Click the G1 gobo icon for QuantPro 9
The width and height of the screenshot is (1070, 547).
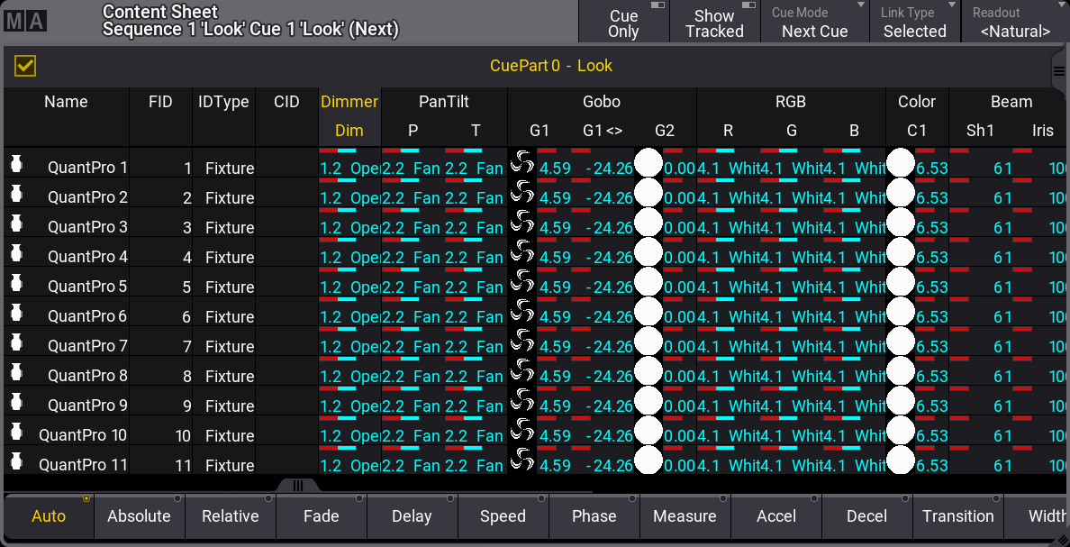tap(522, 400)
